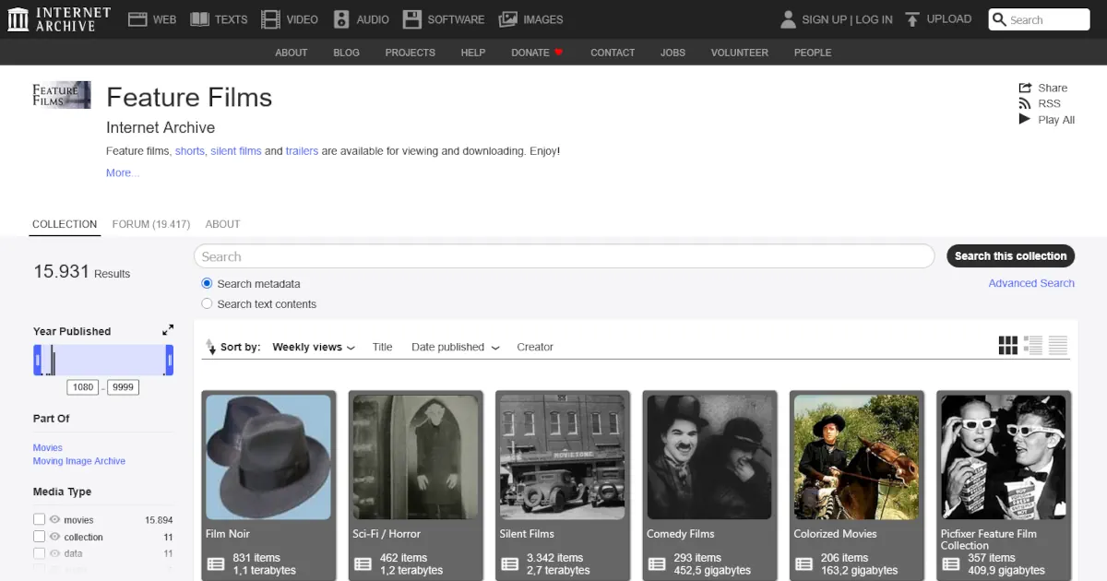This screenshot has width=1107, height=581.
Task: Click the Internet Archive logo icon
Action: coord(17,19)
